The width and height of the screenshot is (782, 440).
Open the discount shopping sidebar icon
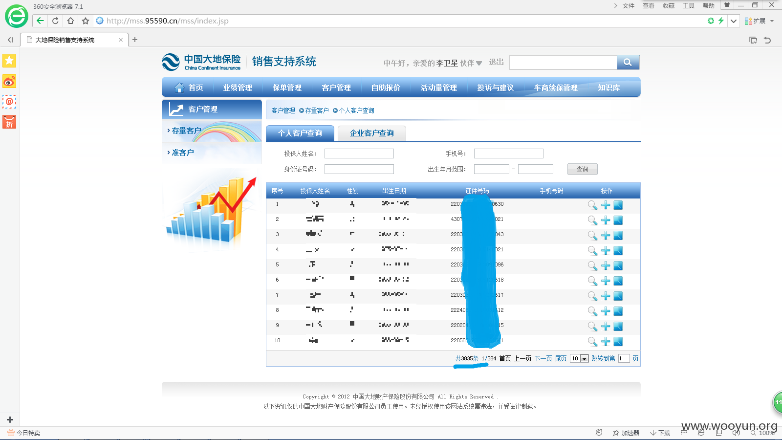click(9, 122)
